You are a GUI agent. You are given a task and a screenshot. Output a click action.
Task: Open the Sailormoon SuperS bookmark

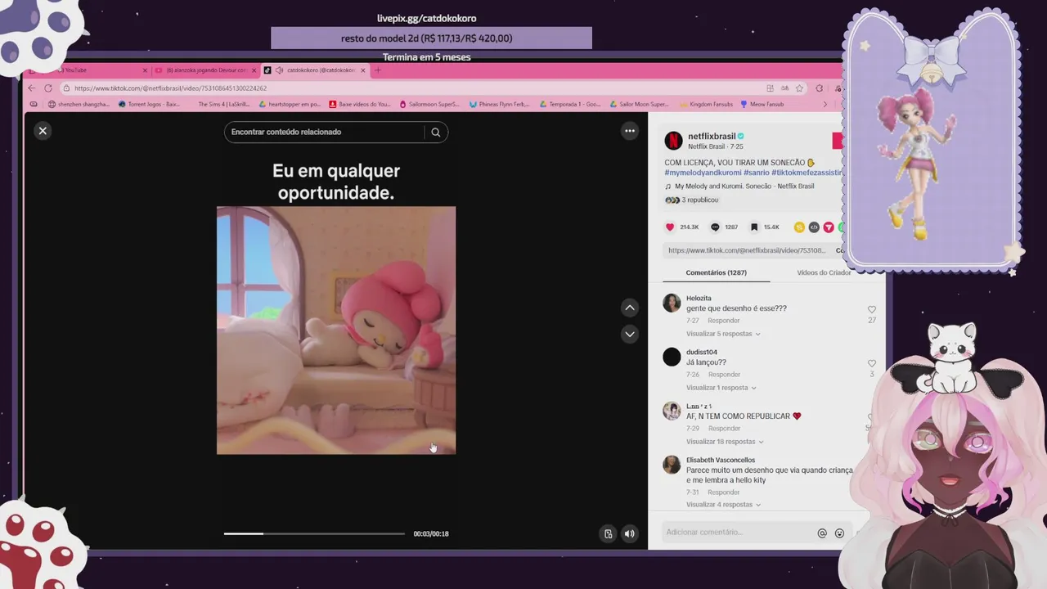point(429,104)
